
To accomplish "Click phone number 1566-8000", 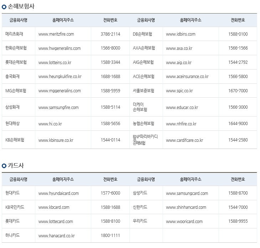I will [x=111, y=48].
